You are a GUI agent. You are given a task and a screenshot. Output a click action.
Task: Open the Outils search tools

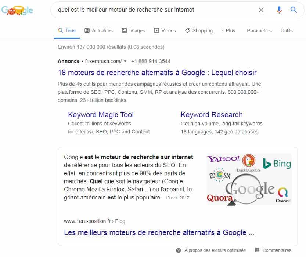click(x=287, y=30)
